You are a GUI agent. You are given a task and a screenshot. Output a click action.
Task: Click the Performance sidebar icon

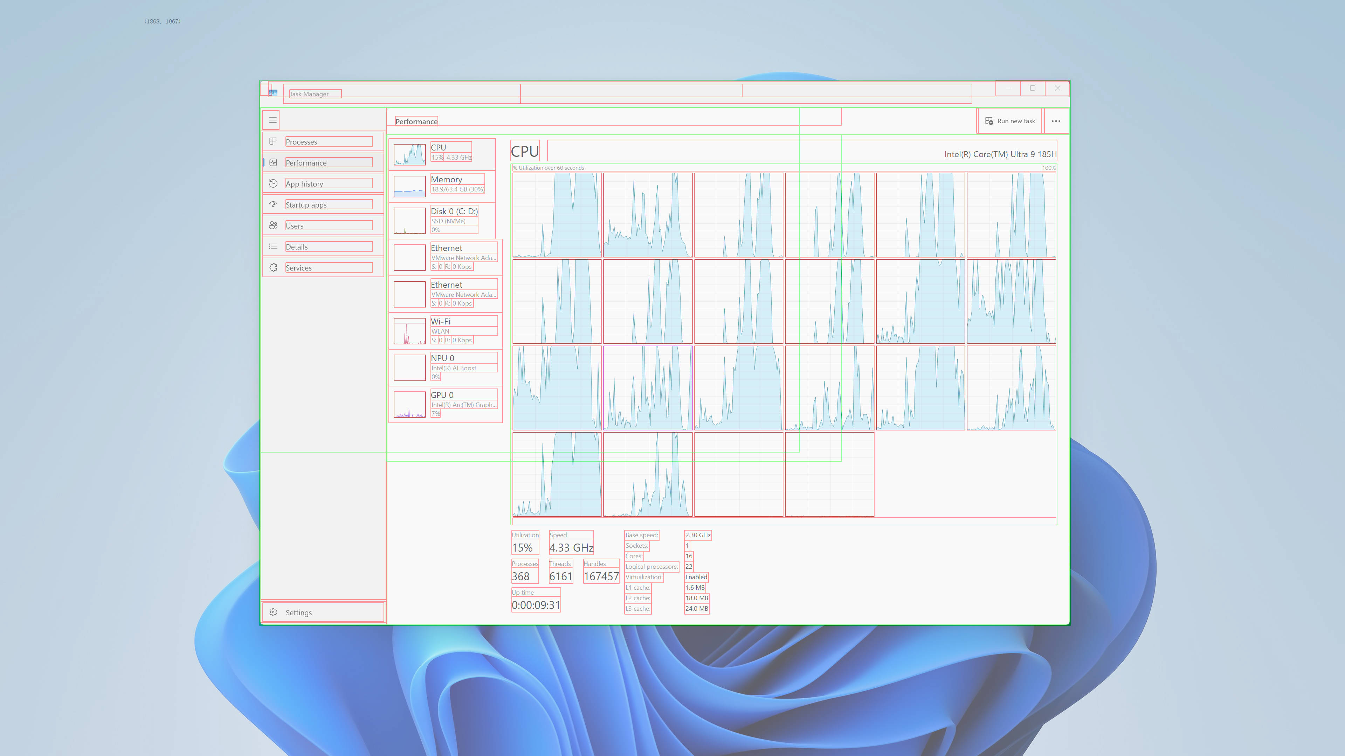pyautogui.click(x=273, y=162)
